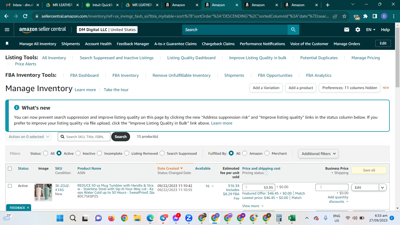Screen dimensions: 400x225
Task: Open a new browser tab with plus
Action: point(327,5)
